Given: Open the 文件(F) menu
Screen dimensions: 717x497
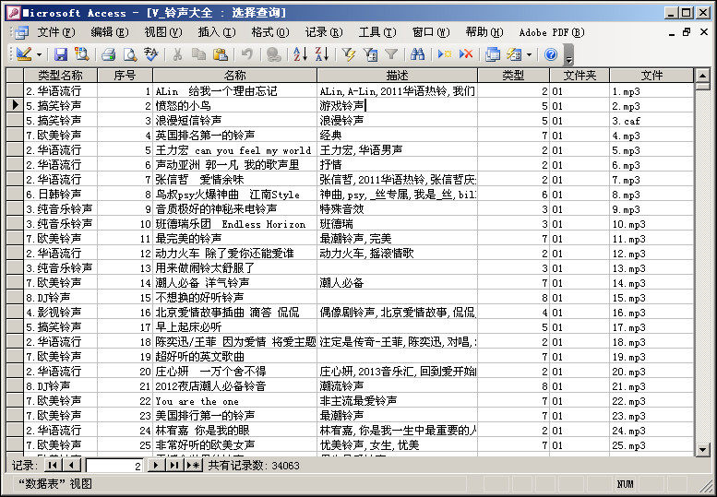Looking at the screenshot, I should (x=55, y=32).
